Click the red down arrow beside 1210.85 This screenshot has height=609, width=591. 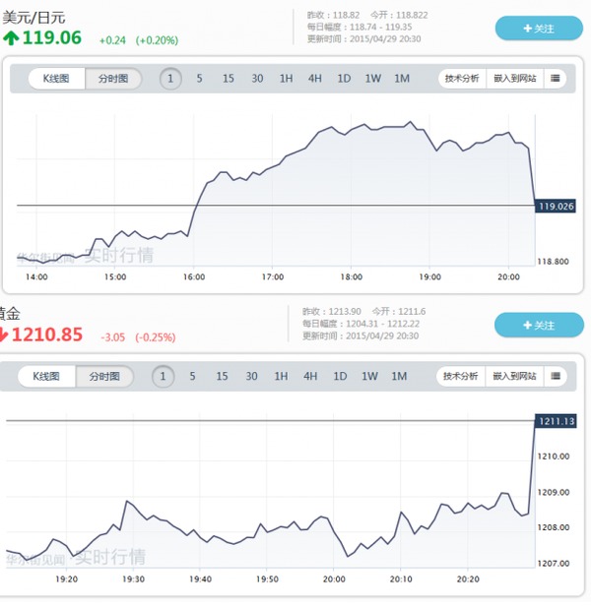(3, 335)
